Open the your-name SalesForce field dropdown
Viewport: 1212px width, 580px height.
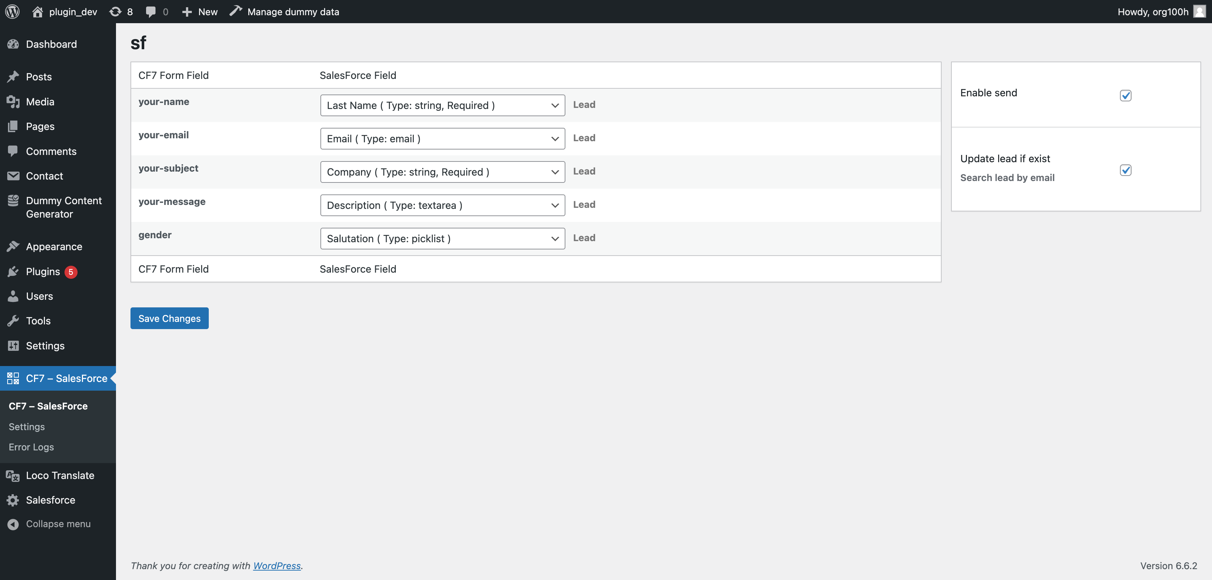pyautogui.click(x=442, y=105)
